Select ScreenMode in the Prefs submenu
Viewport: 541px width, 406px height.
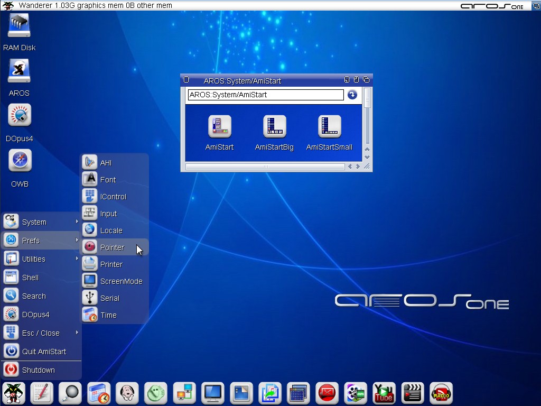pyautogui.click(x=121, y=281)
